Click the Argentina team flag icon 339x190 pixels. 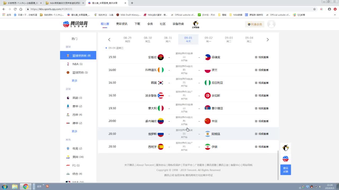point(208,134)
